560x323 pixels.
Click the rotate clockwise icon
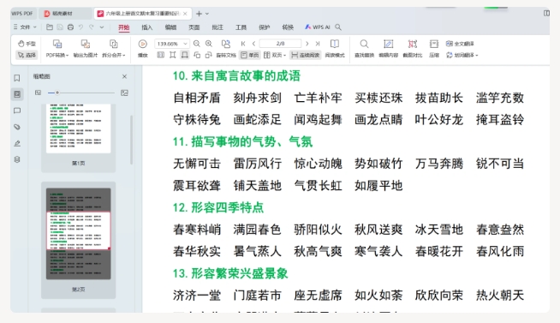point(209,55)
